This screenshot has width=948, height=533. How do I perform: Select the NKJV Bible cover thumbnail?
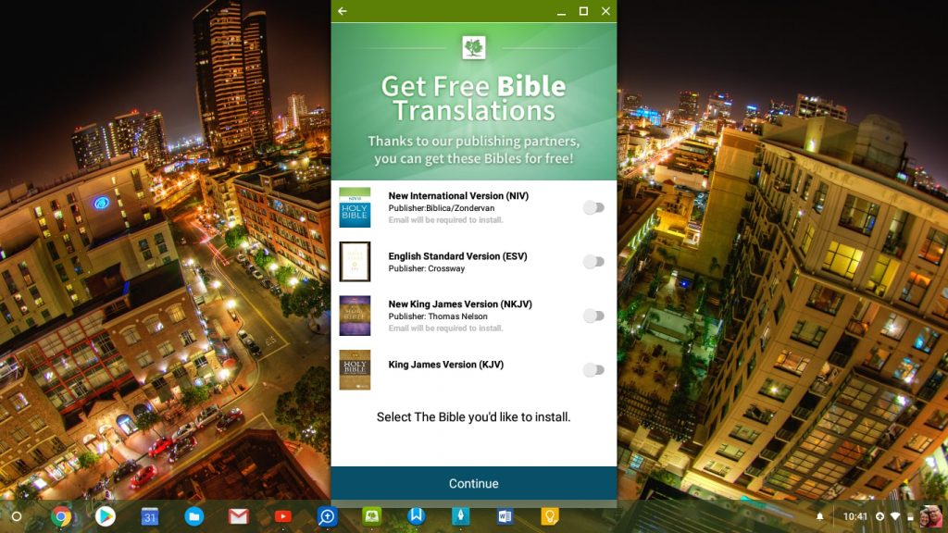point(355,316)
